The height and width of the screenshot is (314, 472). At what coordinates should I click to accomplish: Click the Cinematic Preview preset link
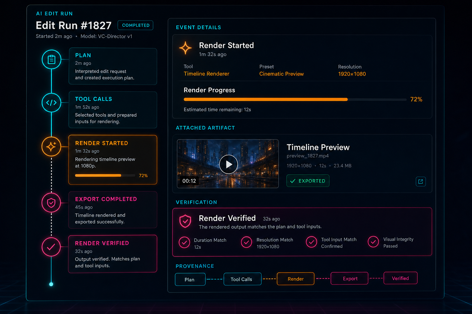[x=281, y=74]
